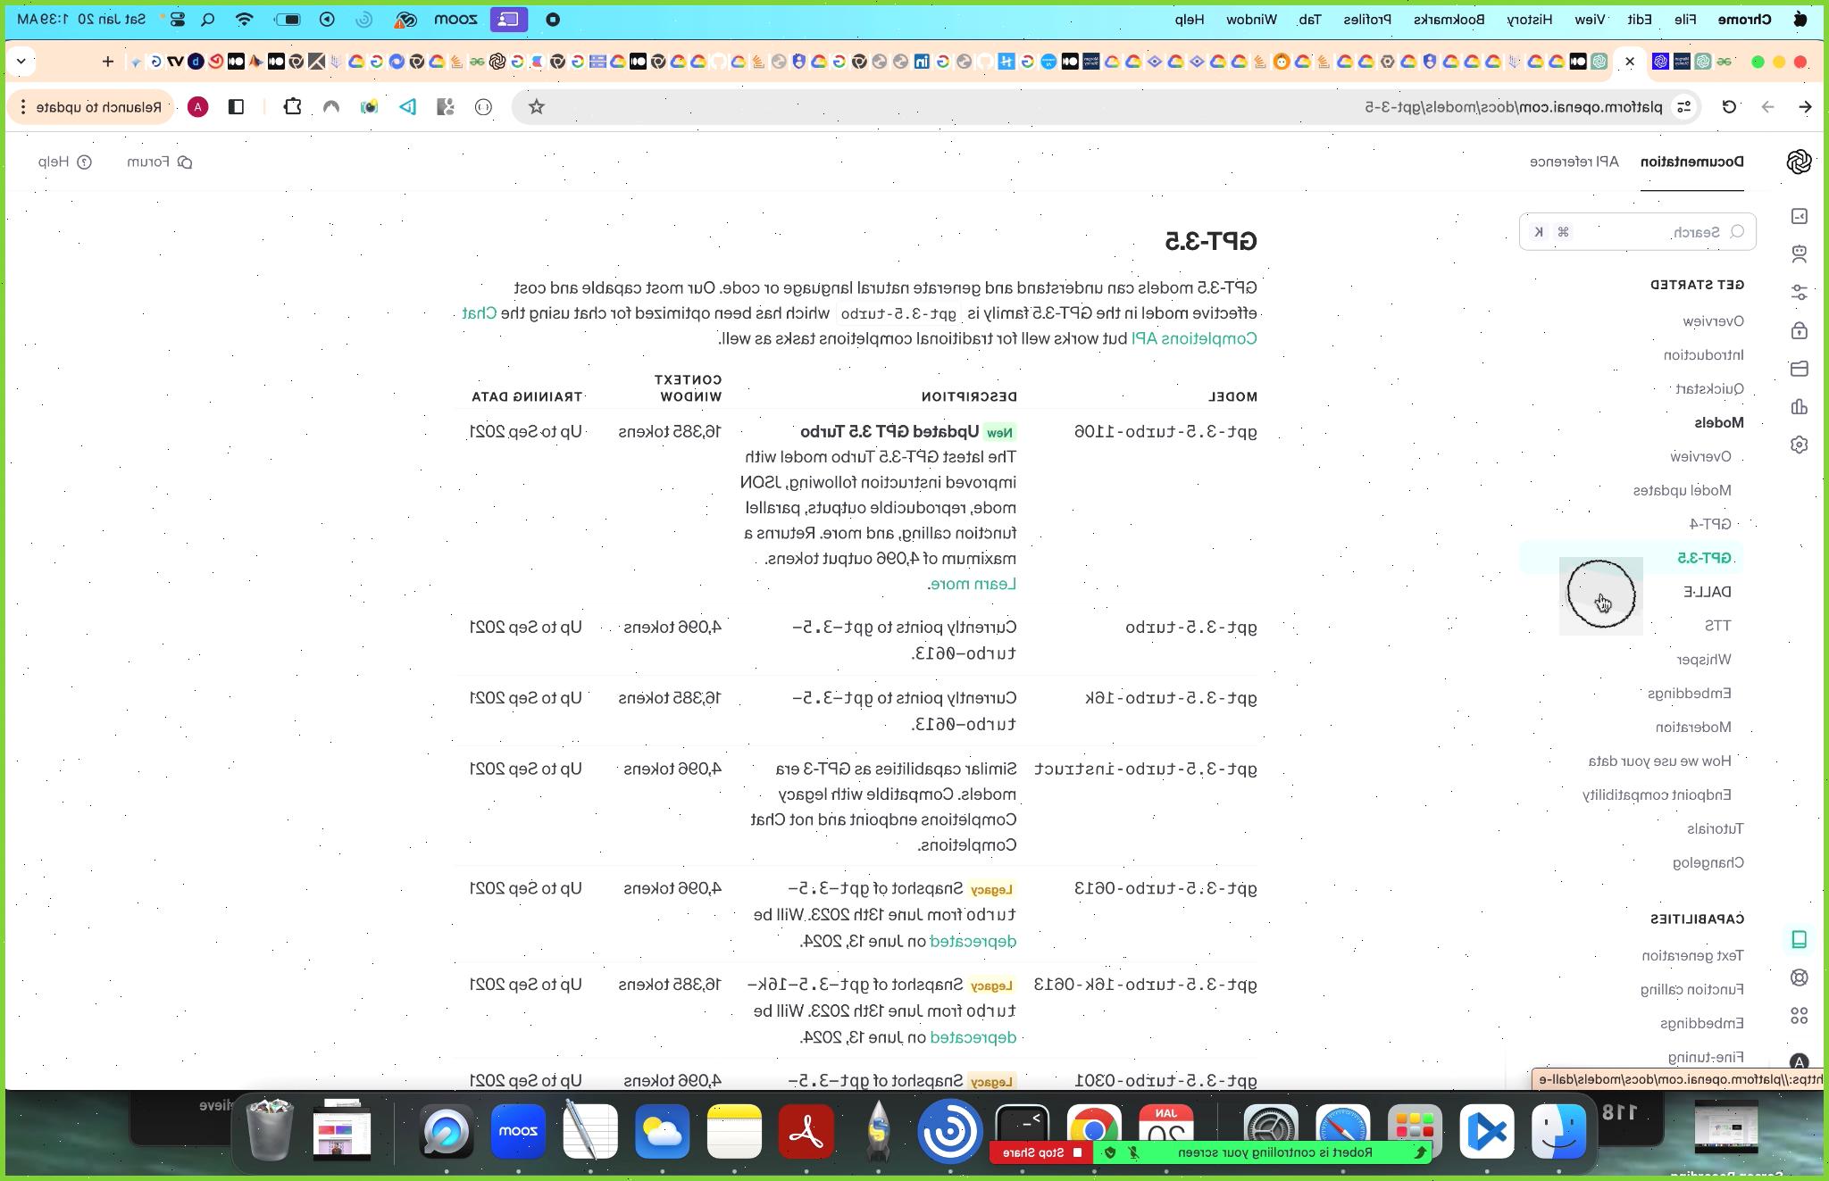This screenshot has height=1181, width=1829.
Task: Open Visual Studio Code from the Dock
Action: [1487, 1131]
